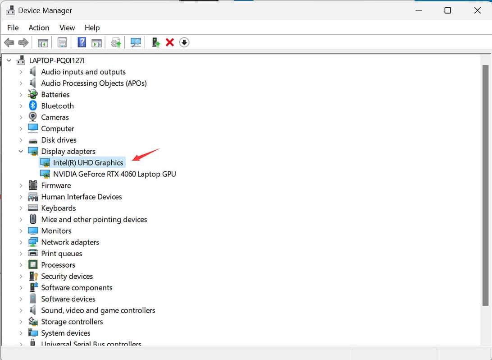Open the Action menu
Image resolution: width=492 pixels, height=360 pixels.
(x=39, y=28)
